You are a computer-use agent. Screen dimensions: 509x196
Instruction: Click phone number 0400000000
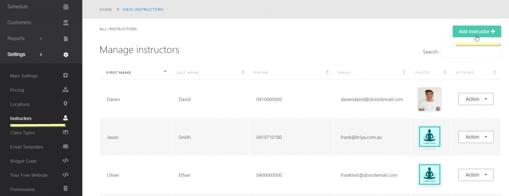click(x=269, y=175)
